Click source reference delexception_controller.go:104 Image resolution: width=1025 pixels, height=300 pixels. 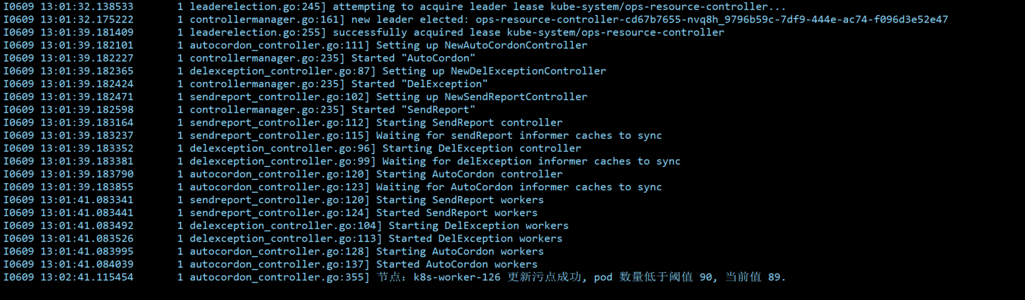pyautogui.click(x=285, y=226)
